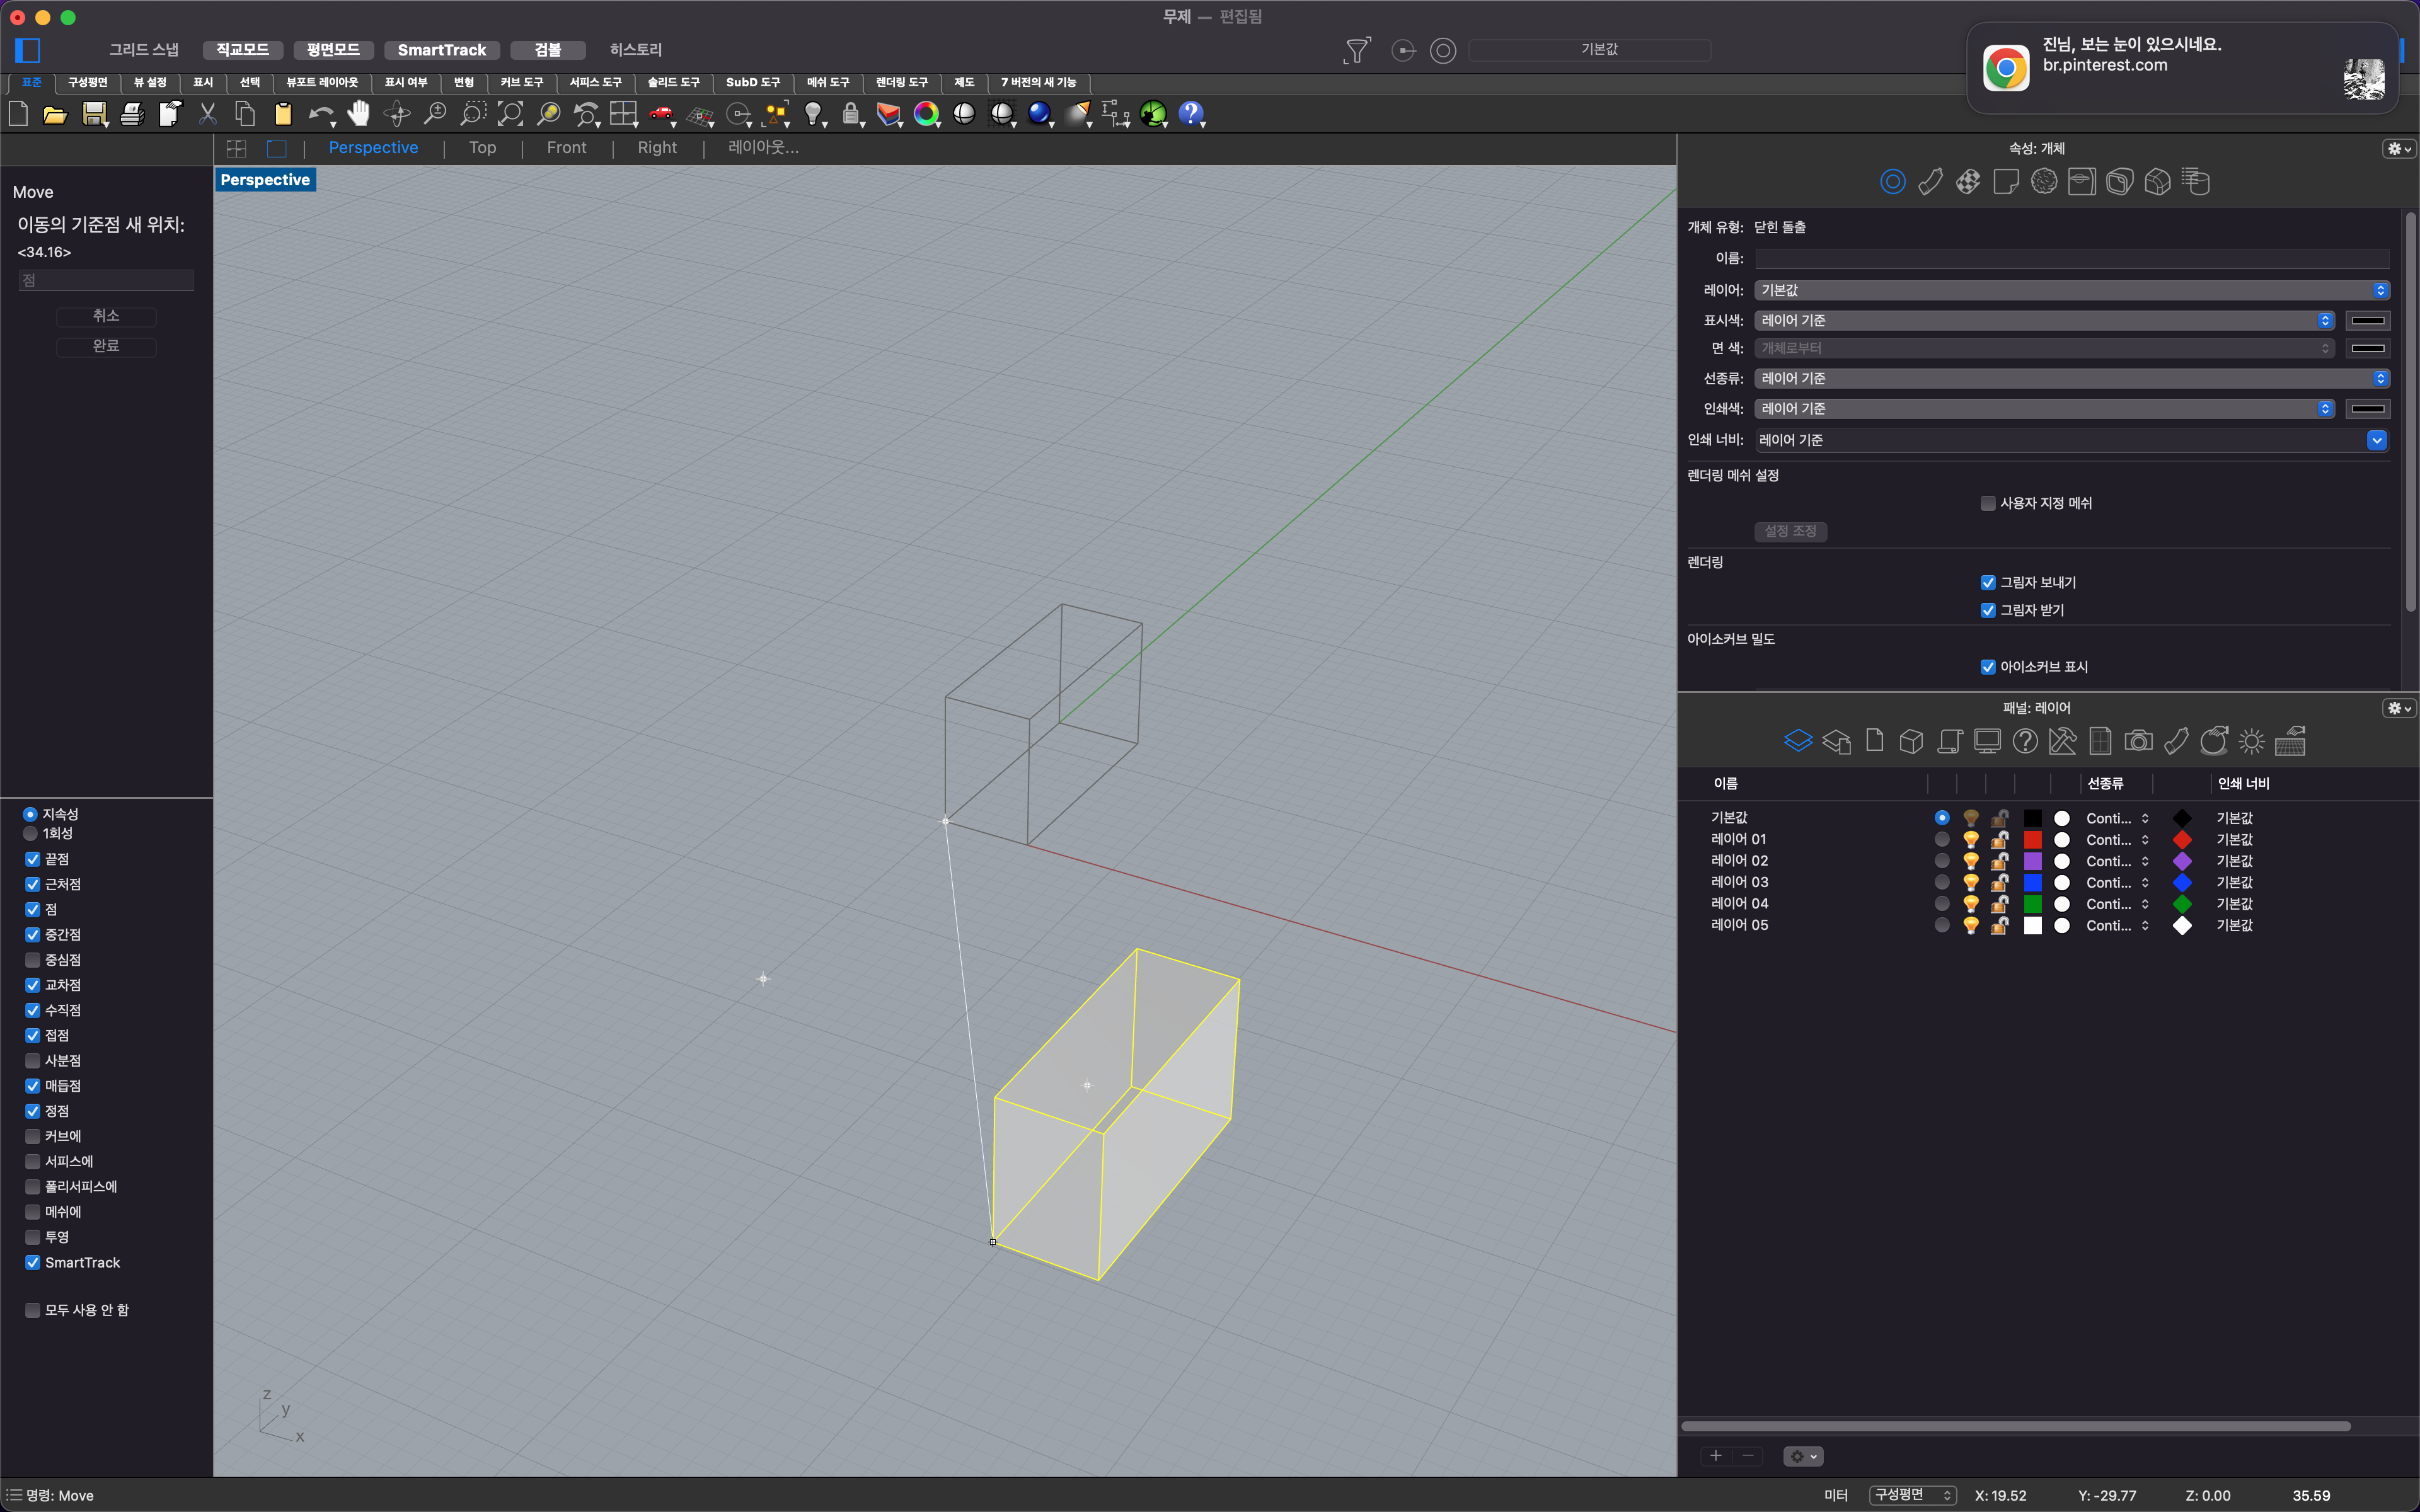
Task: Toggle visibility bulb for 레이어 03
Action: (1971, 882)
